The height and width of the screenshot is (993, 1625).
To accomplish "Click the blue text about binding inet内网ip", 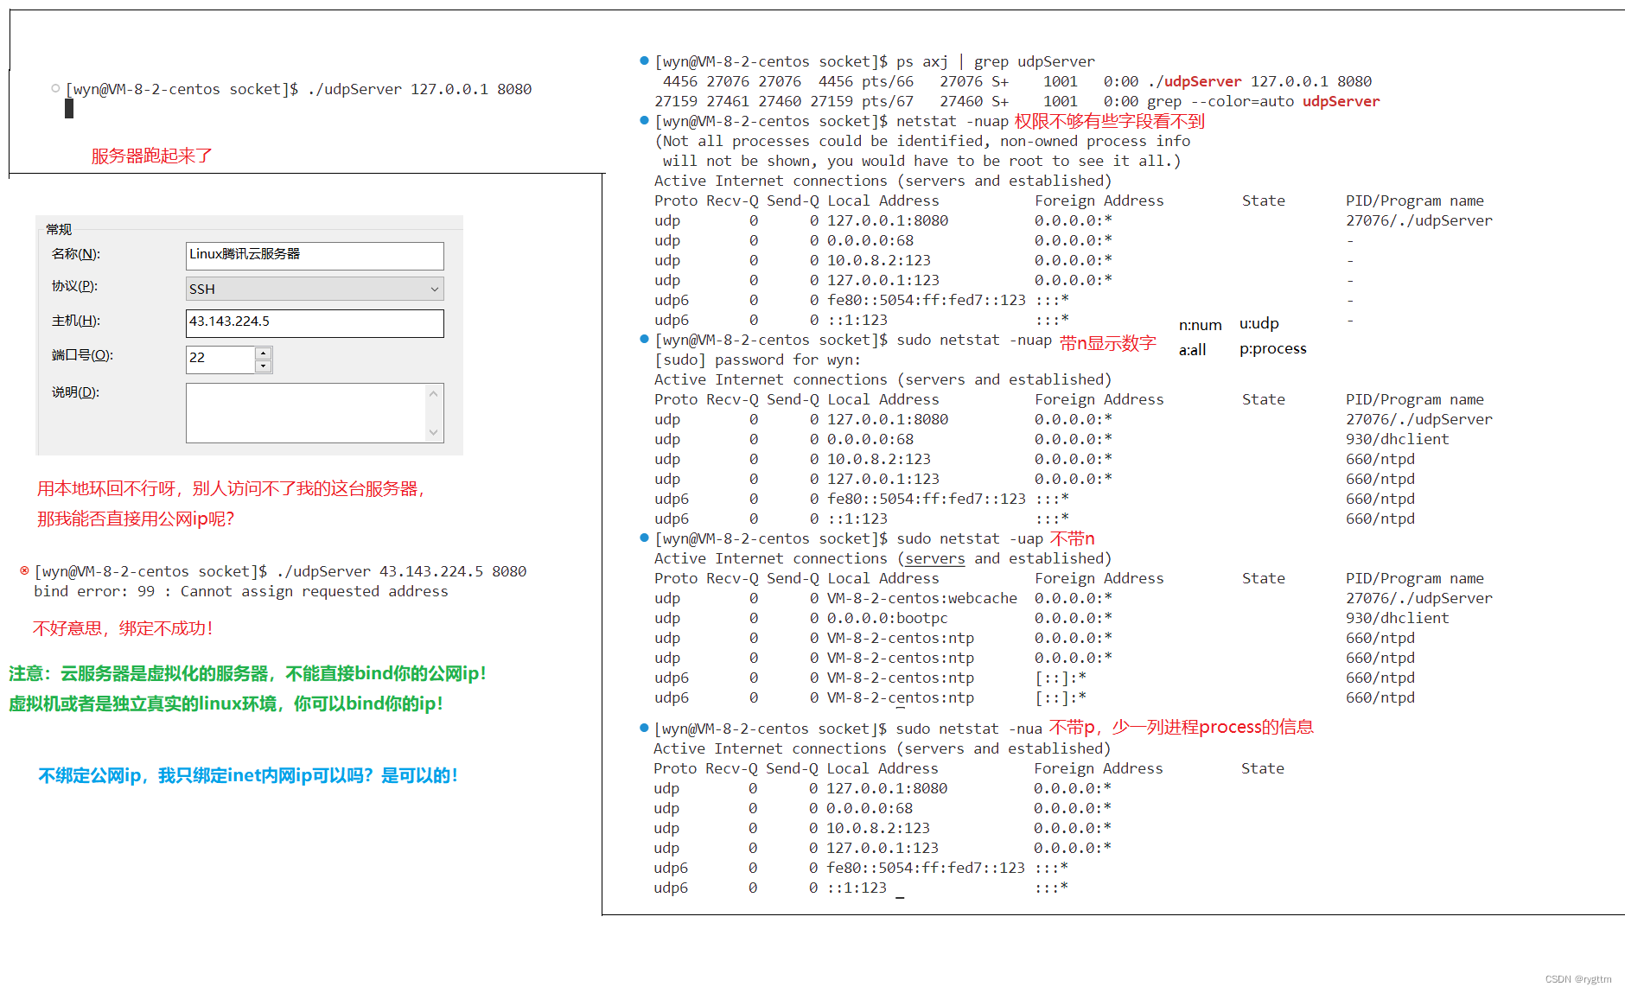I will [248, 775].
